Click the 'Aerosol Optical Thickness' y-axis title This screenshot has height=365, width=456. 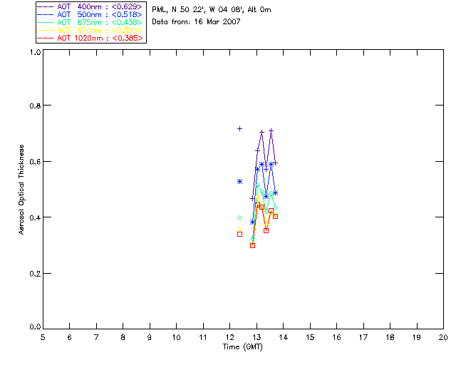(21, 190)
